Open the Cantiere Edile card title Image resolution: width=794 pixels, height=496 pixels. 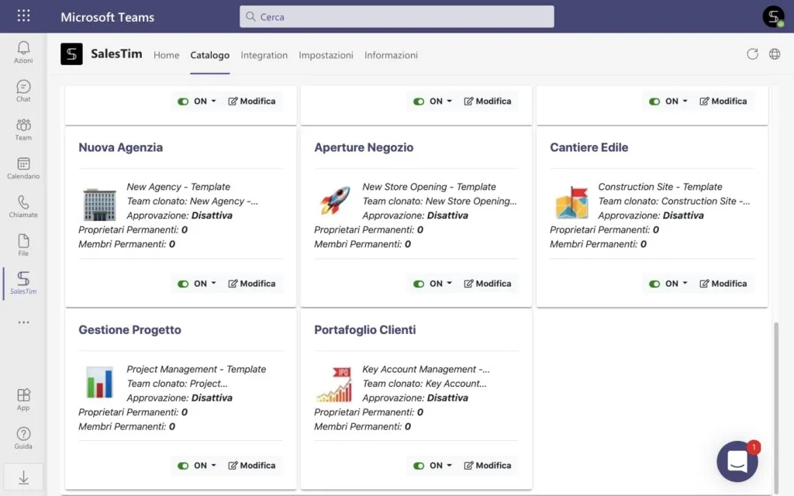pyautogui.click(x=589, y=147)
